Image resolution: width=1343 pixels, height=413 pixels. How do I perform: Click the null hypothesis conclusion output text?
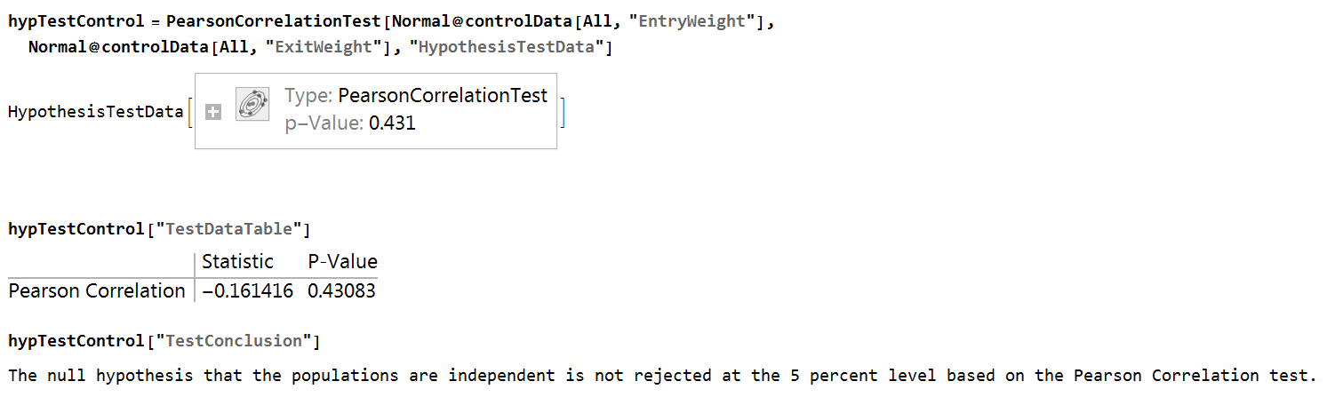(662, 376)
